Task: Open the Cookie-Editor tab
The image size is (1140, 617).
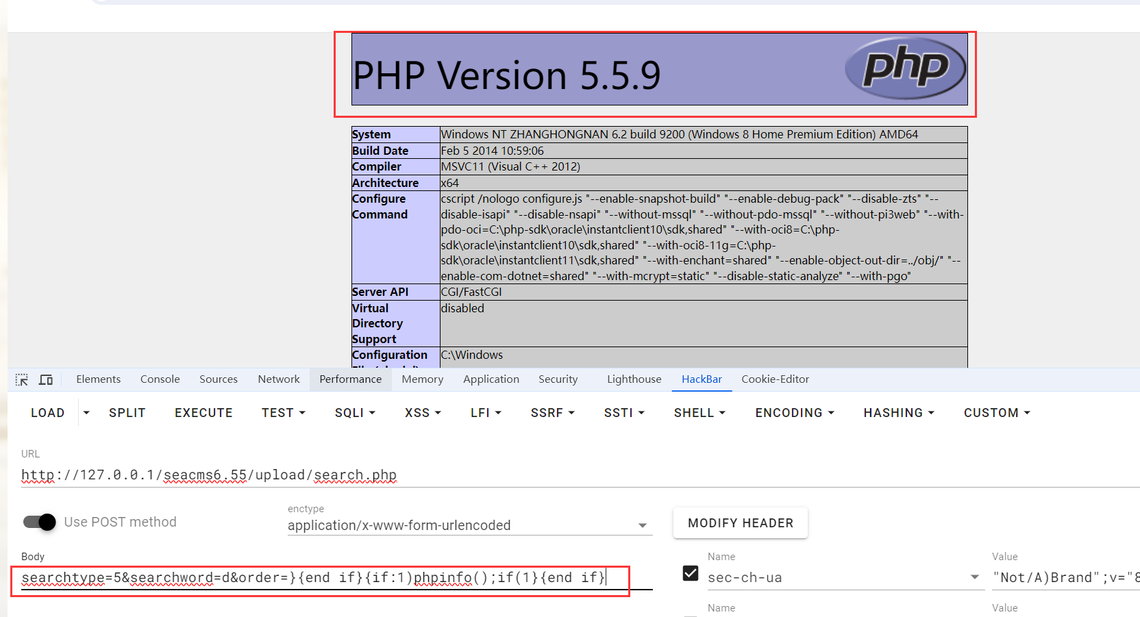Action: click(x=775, y=379)
